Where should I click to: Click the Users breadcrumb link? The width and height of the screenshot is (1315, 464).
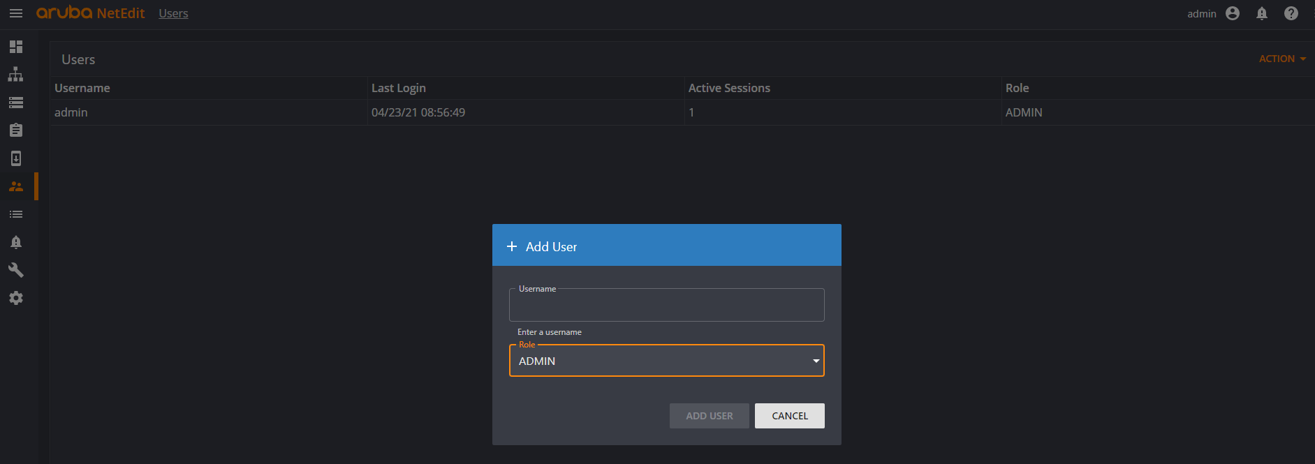173,13
